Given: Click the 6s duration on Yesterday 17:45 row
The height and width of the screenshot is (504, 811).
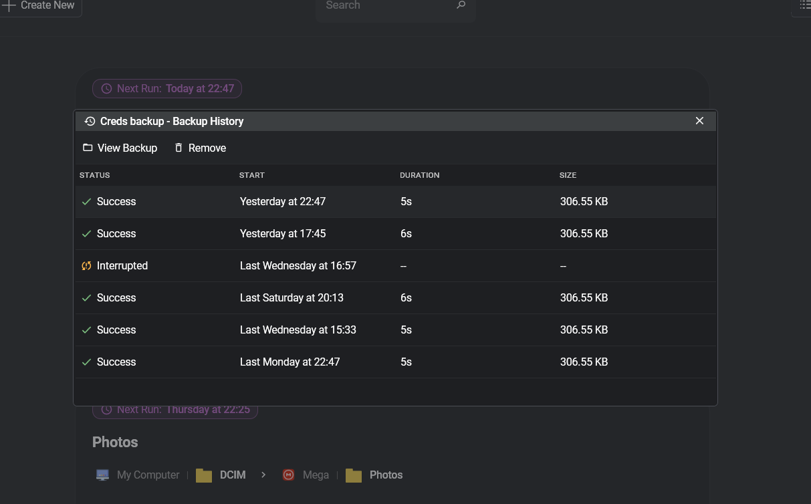Looking at the screenshot, I should (406, 233).
